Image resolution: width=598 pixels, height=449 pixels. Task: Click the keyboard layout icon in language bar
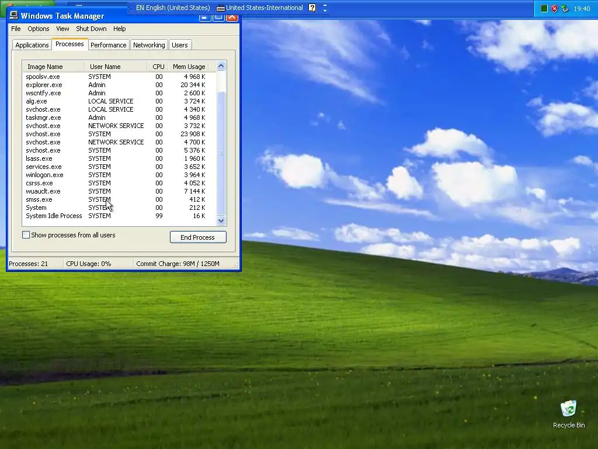point(220,8)
